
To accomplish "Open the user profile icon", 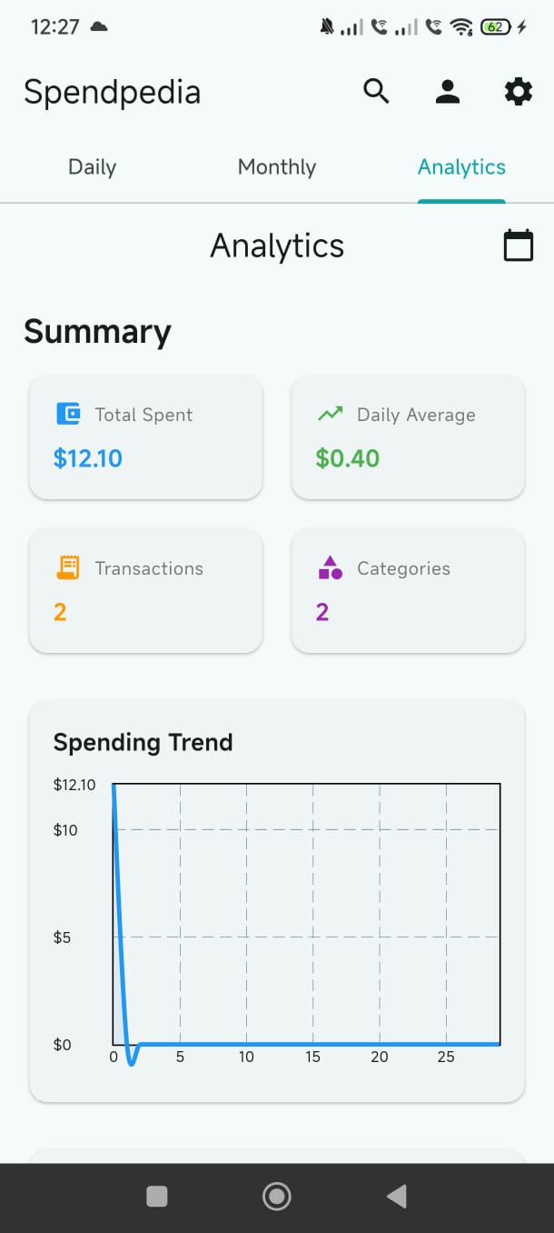I will coord(447,91).
